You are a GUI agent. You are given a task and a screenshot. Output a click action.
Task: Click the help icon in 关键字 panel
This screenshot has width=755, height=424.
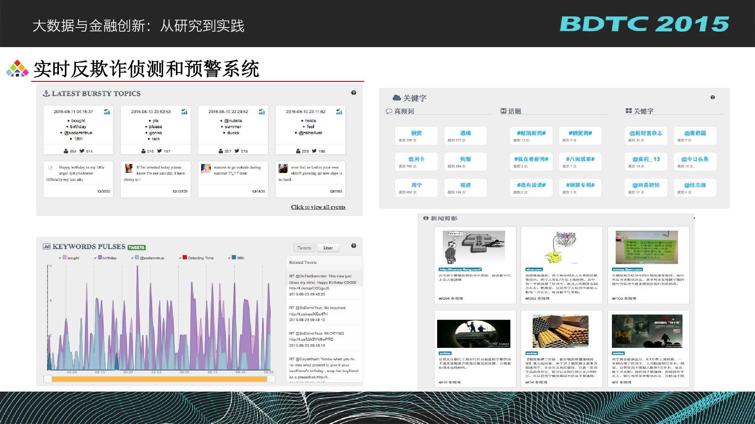point(712,98)
